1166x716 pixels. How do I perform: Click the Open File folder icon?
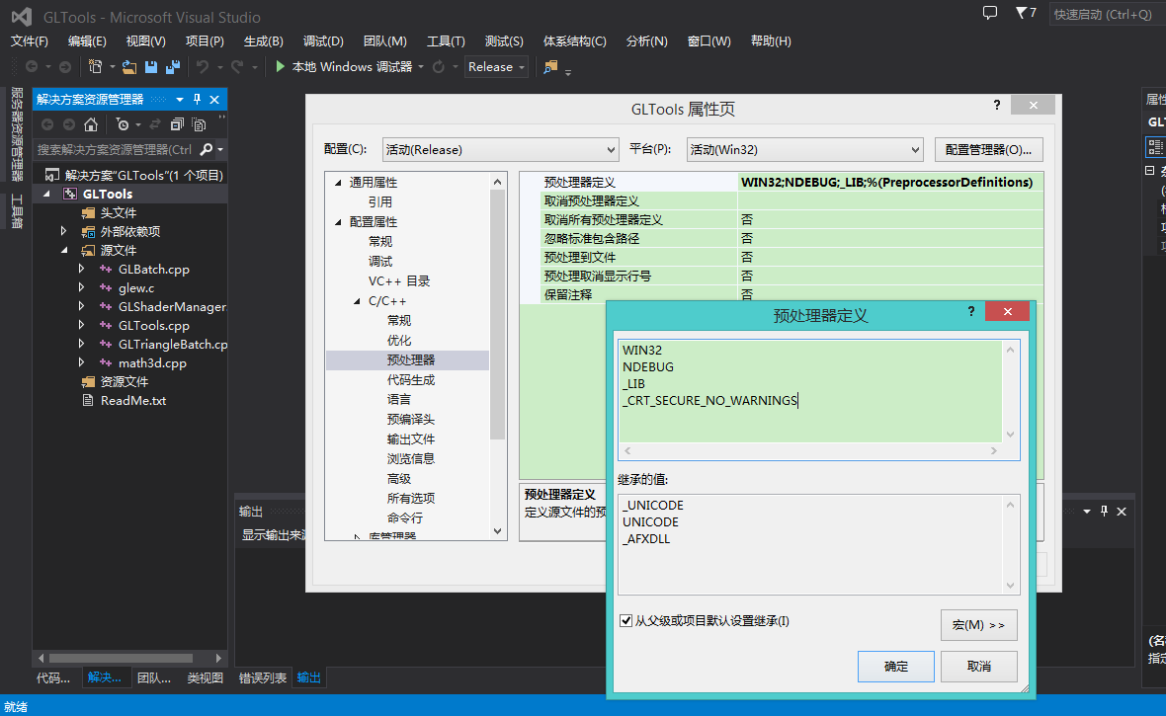129,67
